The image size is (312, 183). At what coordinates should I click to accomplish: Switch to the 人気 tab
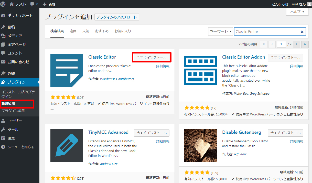coord(86,31)
